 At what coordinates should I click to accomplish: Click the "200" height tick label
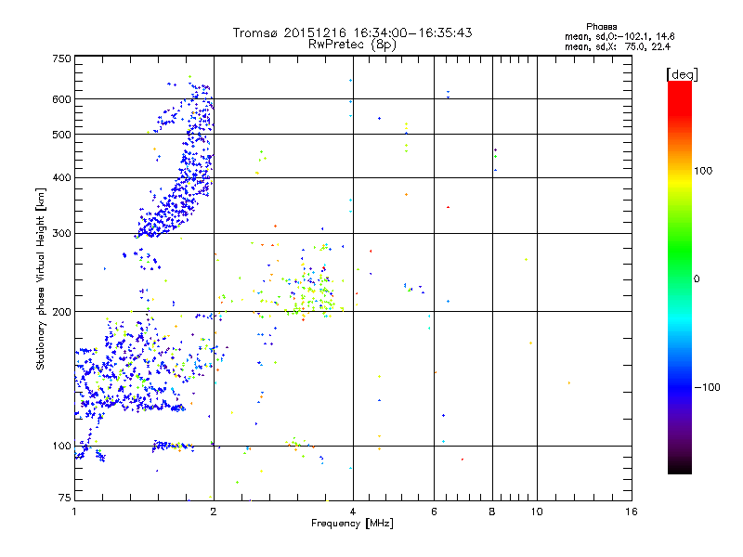tap(61, 312)
